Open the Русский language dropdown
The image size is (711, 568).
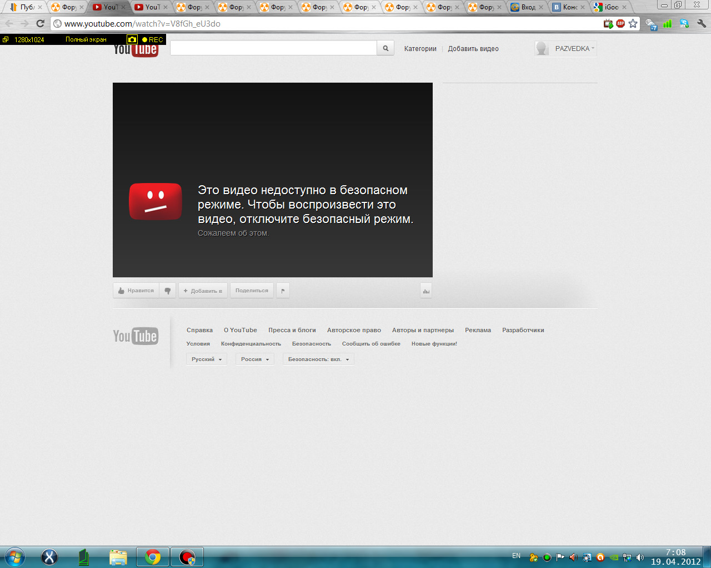coord(207,359)
